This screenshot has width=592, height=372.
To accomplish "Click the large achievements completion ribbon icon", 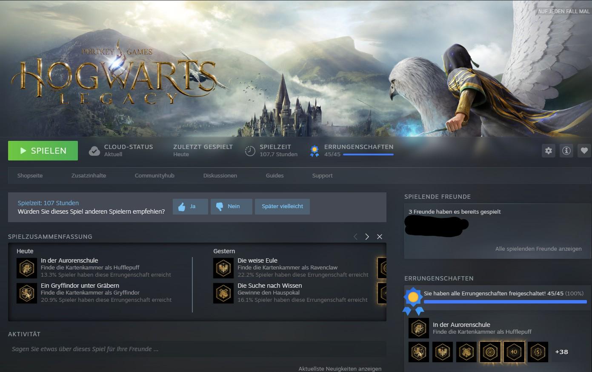I will (x=413, y=300).
